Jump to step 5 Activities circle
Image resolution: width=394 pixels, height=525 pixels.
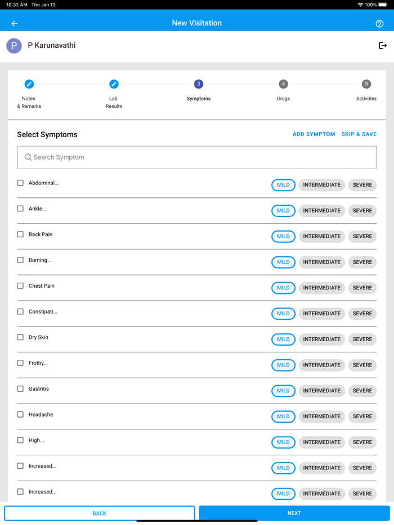click(366, 84)
